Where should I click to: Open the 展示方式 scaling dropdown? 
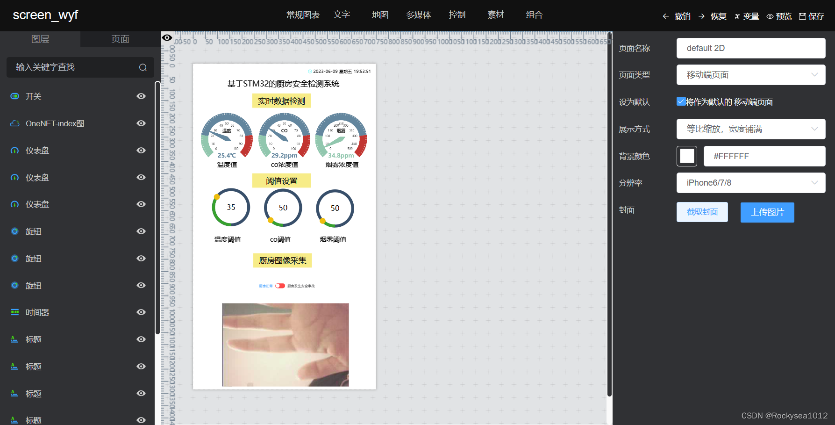(x=750, y=129)
